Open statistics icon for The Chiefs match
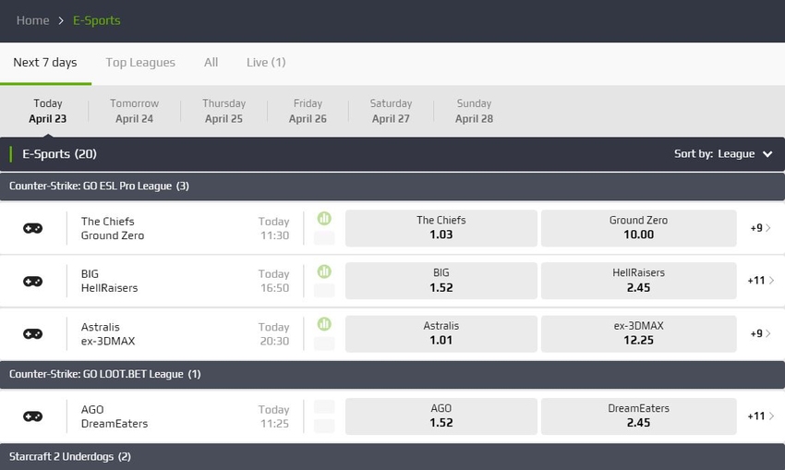The width and height of the screenshot is (785, 470). coord(324,219)
